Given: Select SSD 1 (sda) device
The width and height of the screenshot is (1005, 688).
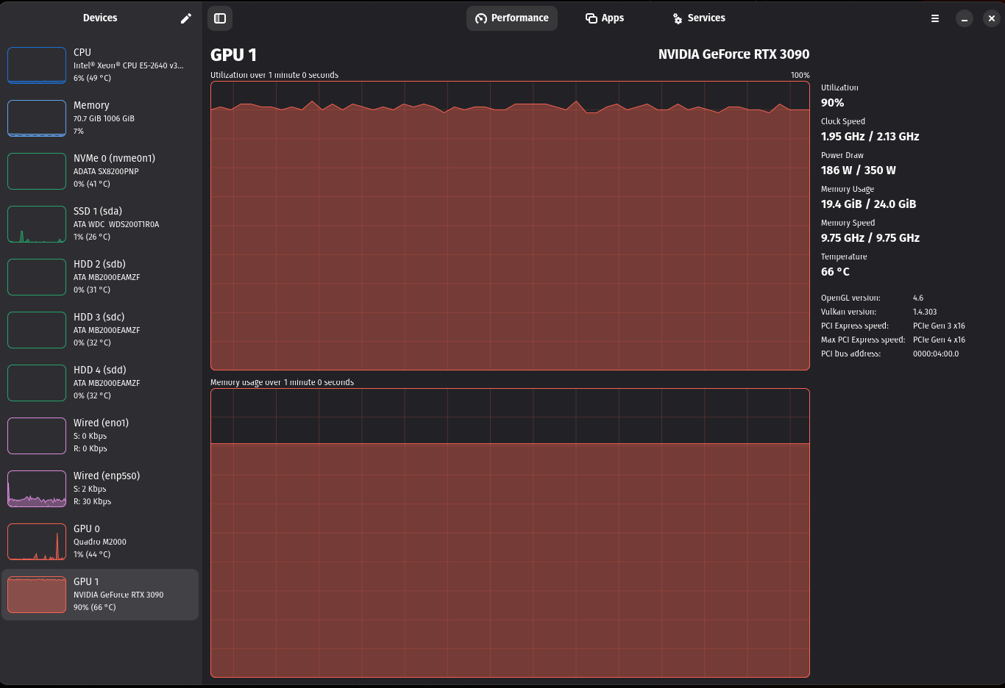Looking at the screenshot, I should coord(100,224).
